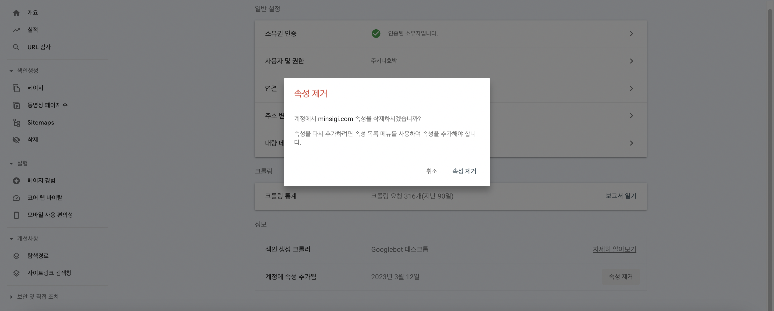Click 취소 in the removal dialog
The image size is (774, 311).
coord(432,171)
